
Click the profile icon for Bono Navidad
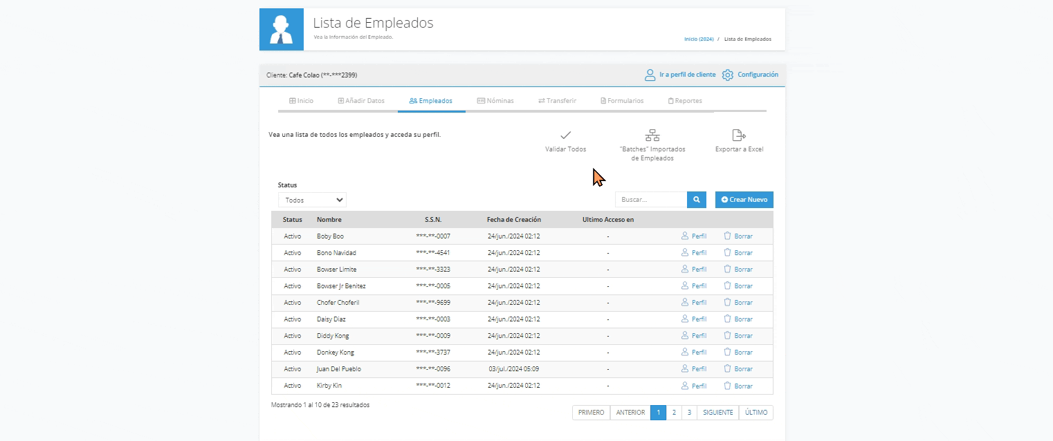(685, 252)
